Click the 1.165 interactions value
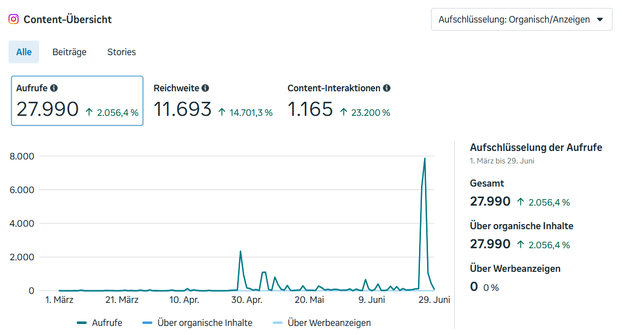 pos(310,109)
